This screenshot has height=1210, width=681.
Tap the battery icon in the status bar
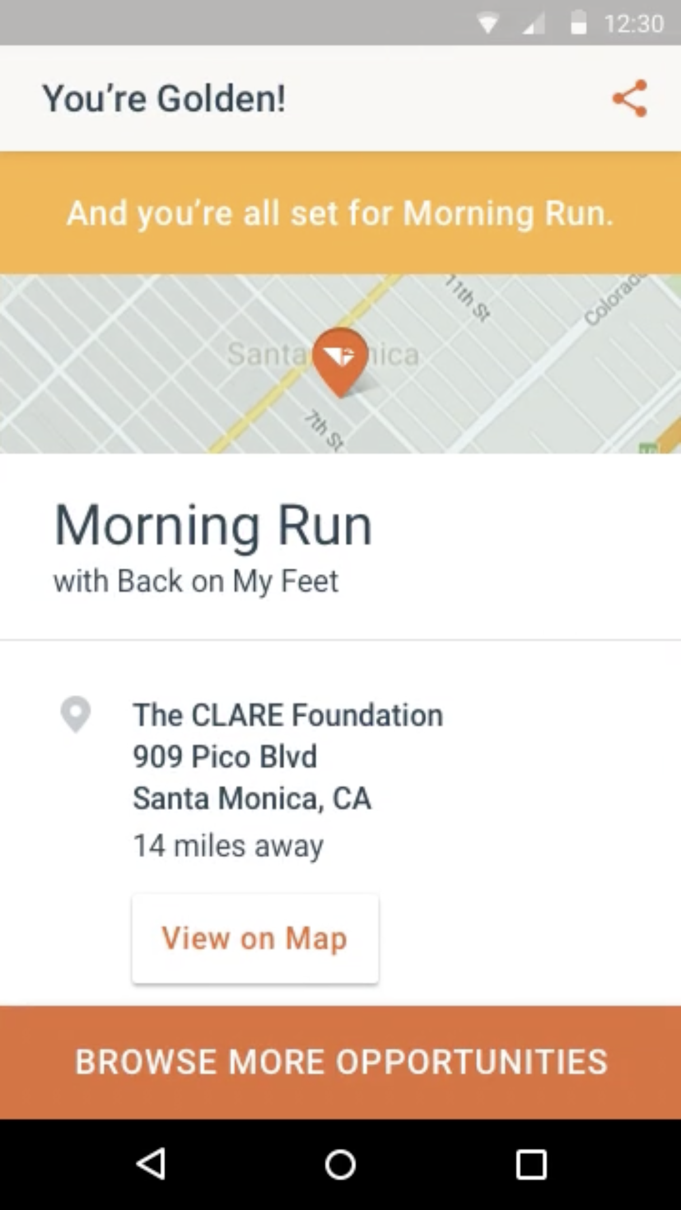[578, 24]
